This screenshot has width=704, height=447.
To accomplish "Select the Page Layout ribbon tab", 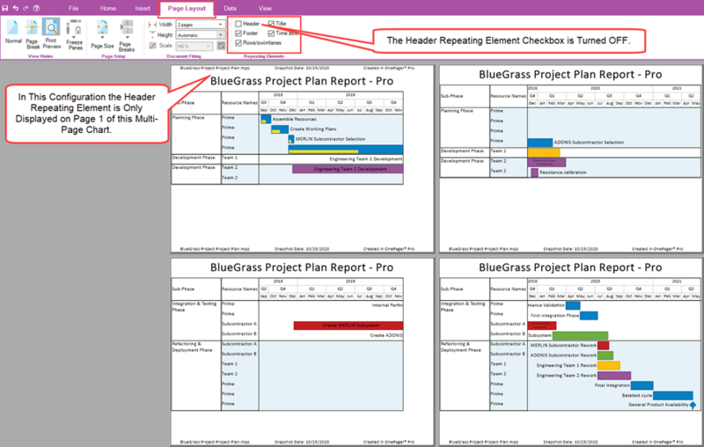I will [x=187, y=8].
